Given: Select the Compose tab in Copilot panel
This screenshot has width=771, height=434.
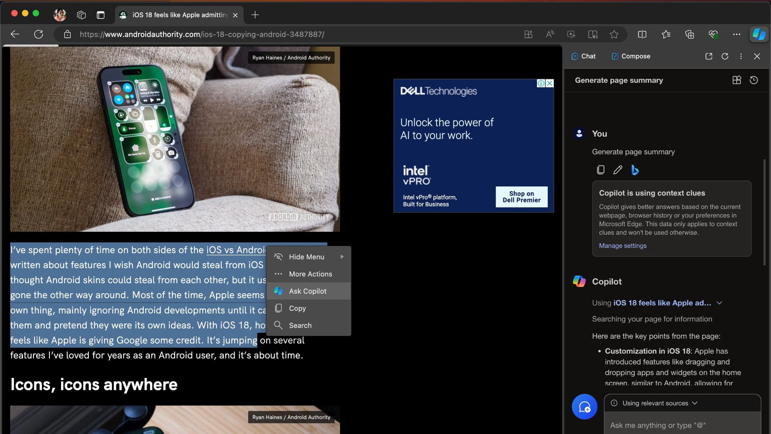Looking at the screenshot, I should coord(635,56).
